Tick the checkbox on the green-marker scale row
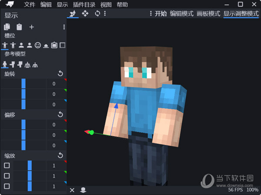 [x=7, y=176]
